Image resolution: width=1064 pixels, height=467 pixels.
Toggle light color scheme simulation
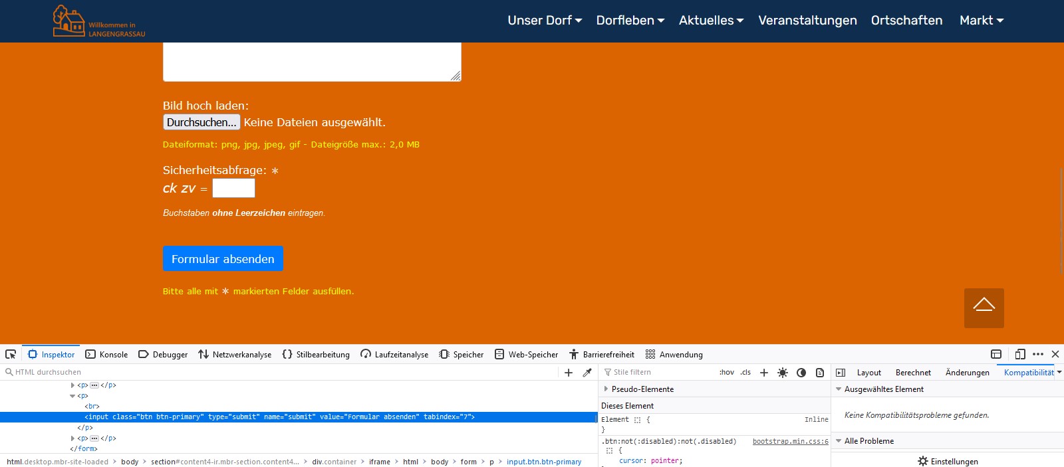coord(783,373)
